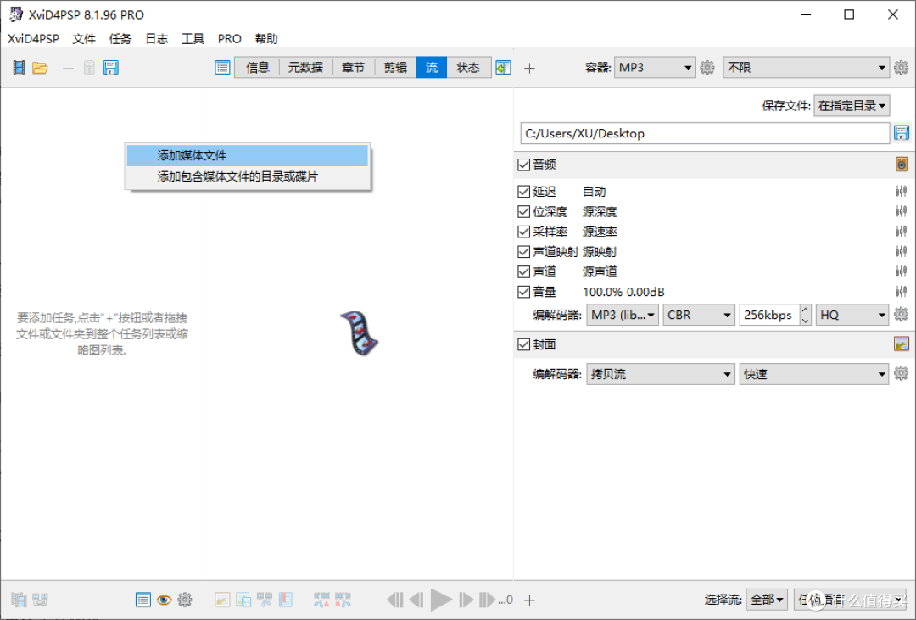This screenshot has height=620, width=916.
Task: Open cover codec settings gear beside 快速
Action: pos(901,373)
